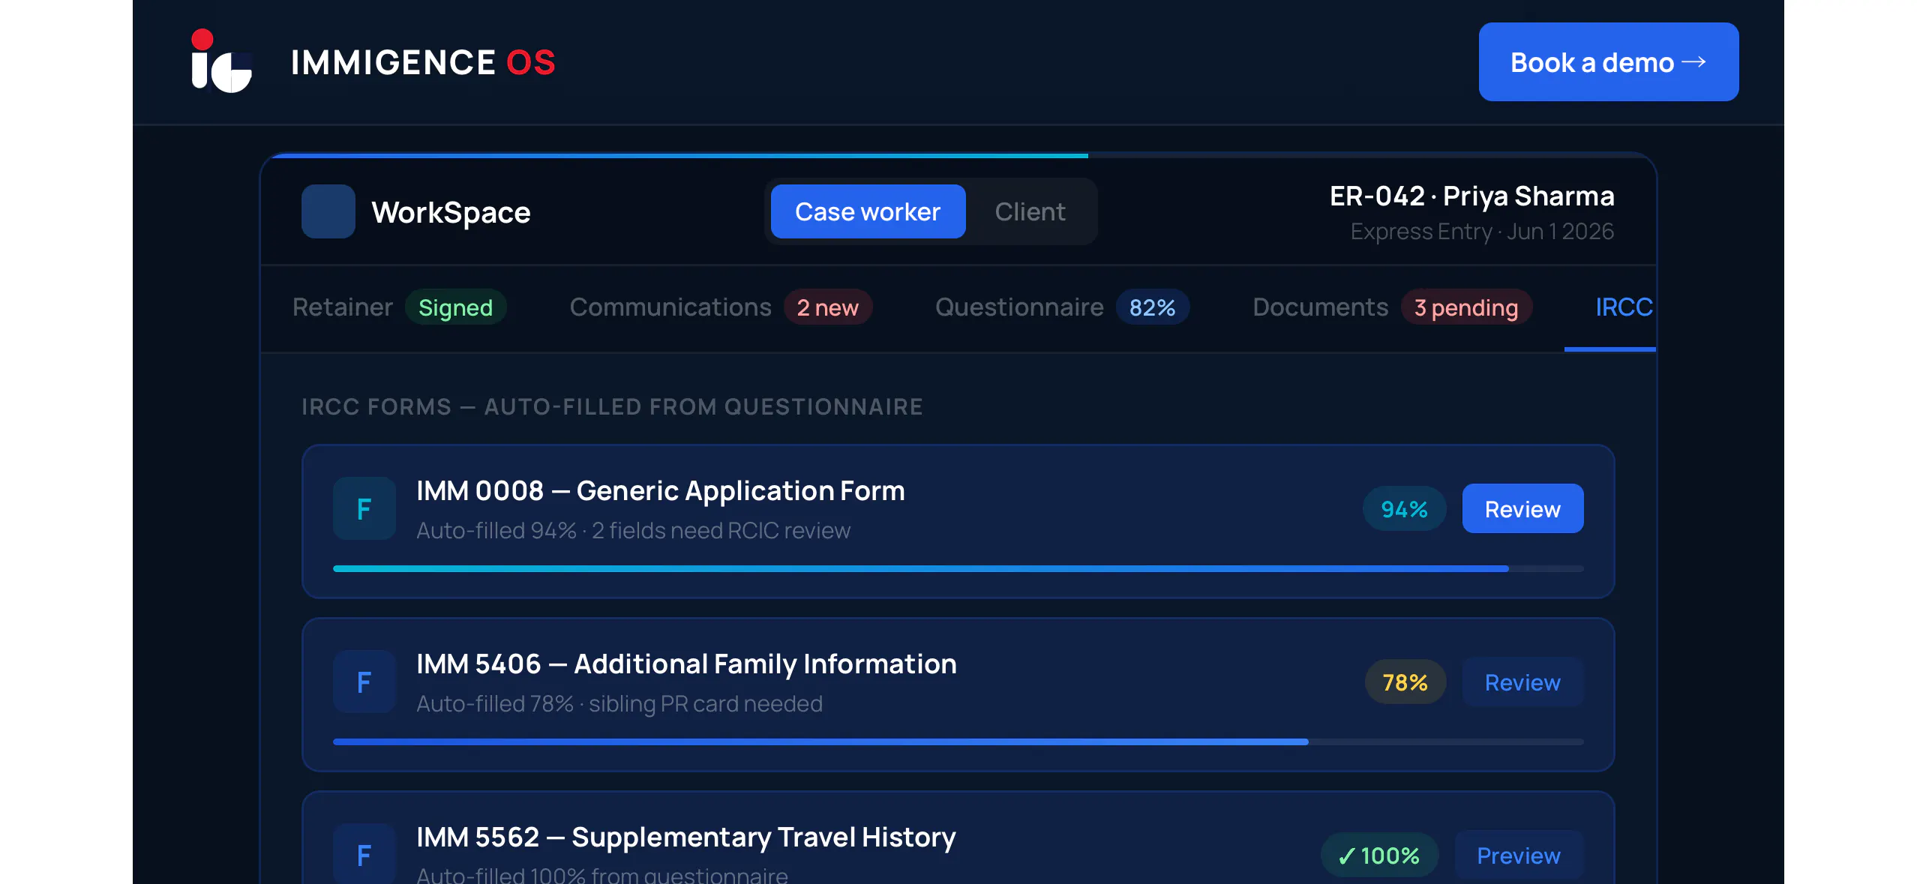Click the F icon for IMM 5562

point(364,854)
